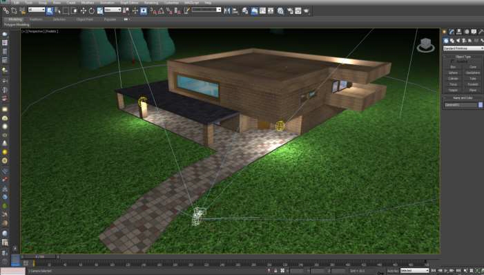Viewport: 484px width, 275px height.
Task: Activate Select and Move tool
Action: 84,11
